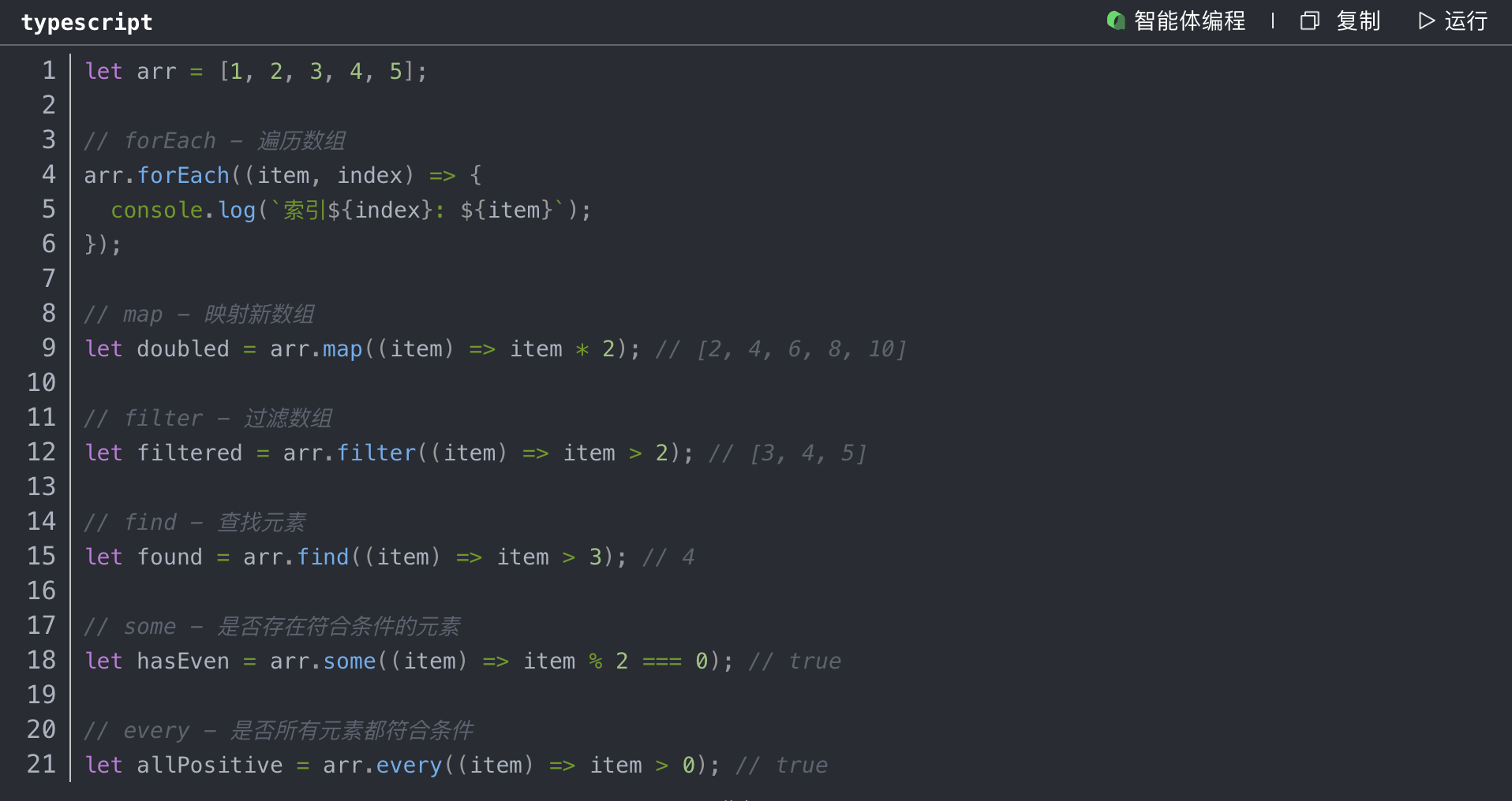
Task: Place cursor on console in the code
Action: click(156, 210)
